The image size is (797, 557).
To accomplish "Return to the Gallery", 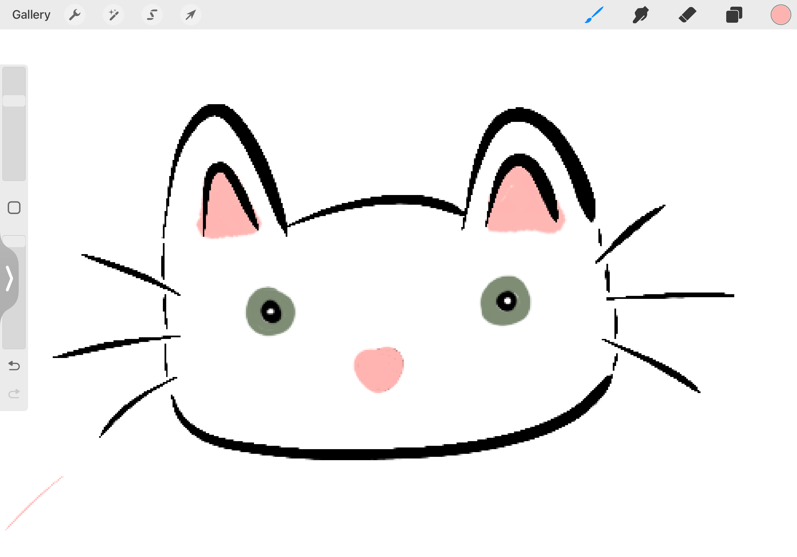I will tap(31, 14).
